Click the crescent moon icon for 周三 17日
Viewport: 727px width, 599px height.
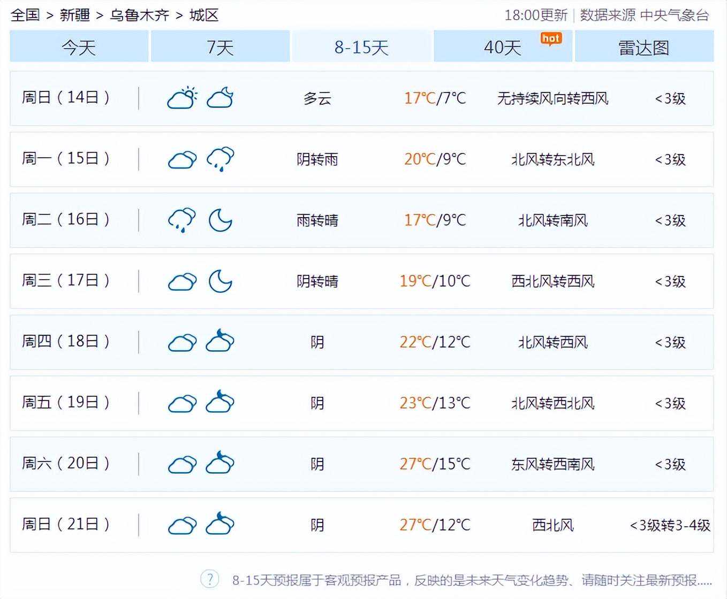[220, 281]
